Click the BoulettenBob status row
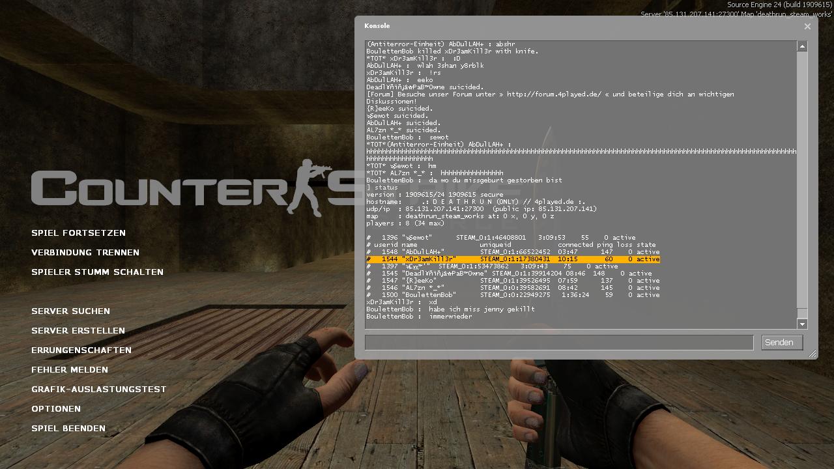The height and width of the screenshot is (469, 834). pyautogui.click(x=513, y=295)
